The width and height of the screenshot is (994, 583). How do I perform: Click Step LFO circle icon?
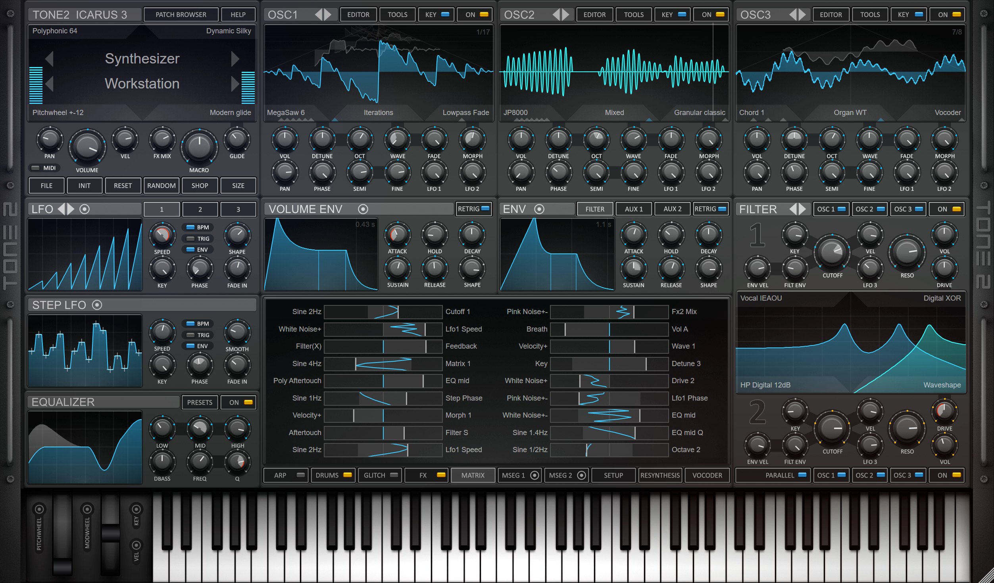pos(97,305)
